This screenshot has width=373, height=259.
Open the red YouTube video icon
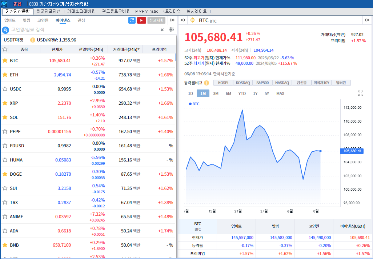coord(141,20)
